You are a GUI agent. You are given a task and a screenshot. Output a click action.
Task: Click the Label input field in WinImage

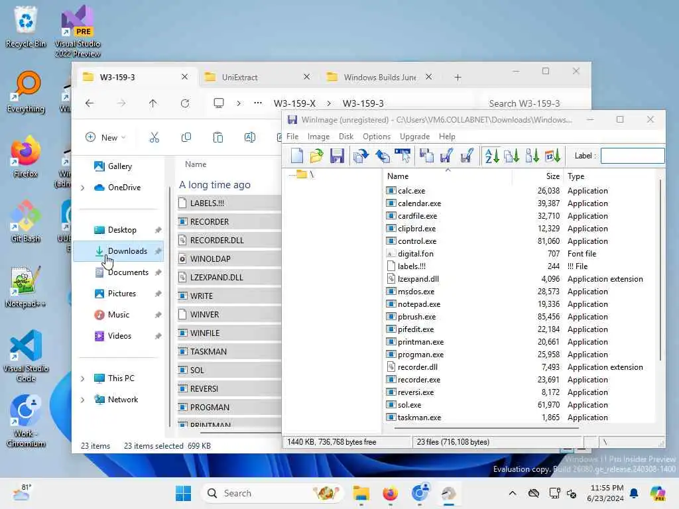pyautogui.click(x=633, y=156)
